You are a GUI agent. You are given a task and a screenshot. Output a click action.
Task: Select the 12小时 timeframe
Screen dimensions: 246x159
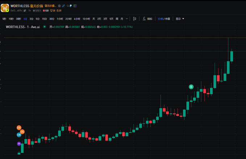[86, 19]
